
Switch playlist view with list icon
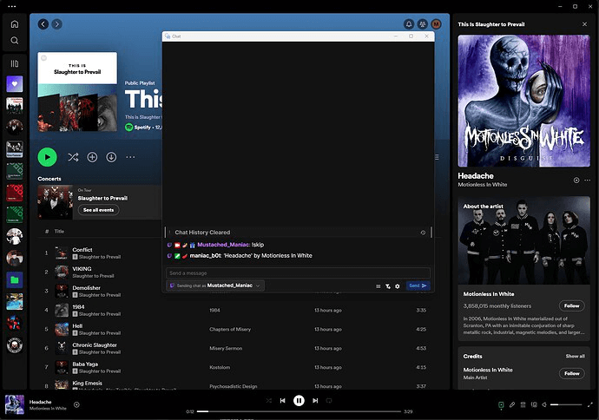pos(437,157)
